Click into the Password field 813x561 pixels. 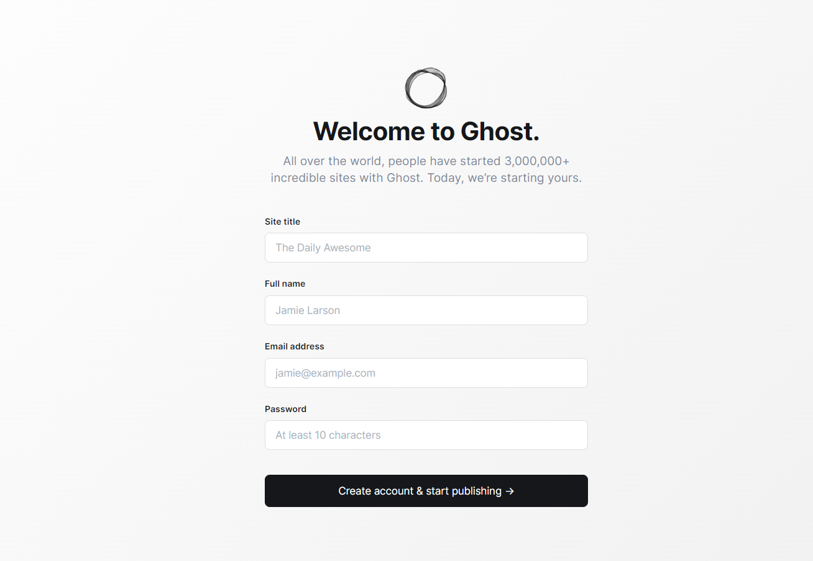426,435
